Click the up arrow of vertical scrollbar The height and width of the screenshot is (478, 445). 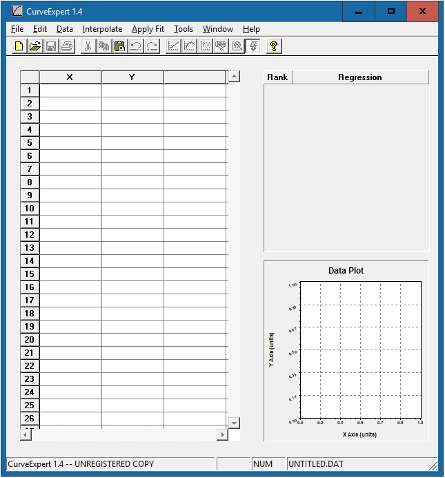tap(234, 76)
